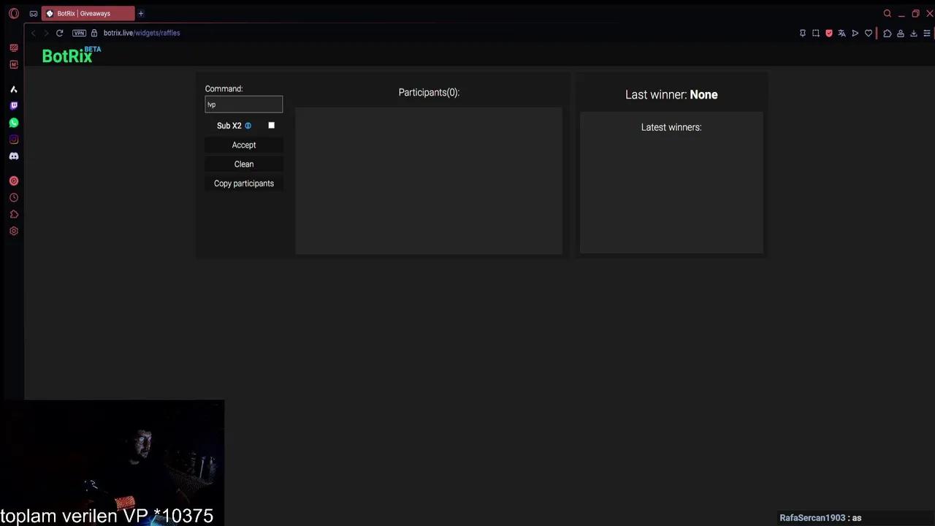The height and width of the screenshot is (526, 935).
Task: Enable the Sub X2 checkbox
Action: point(271,125)
